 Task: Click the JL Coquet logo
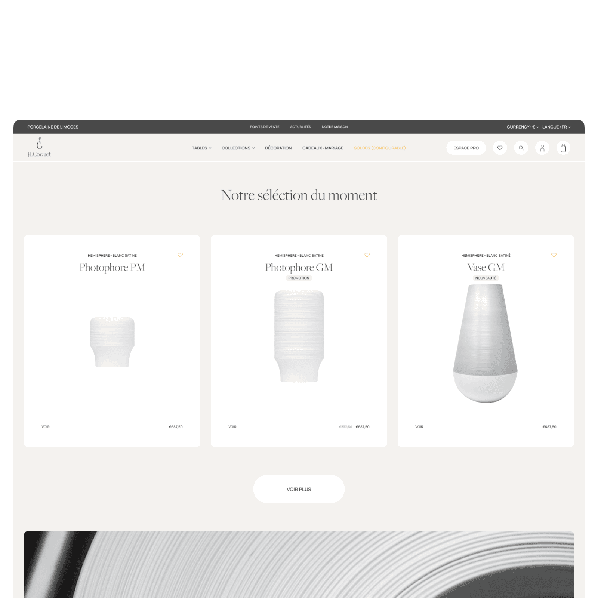click(x=39, y=147)
